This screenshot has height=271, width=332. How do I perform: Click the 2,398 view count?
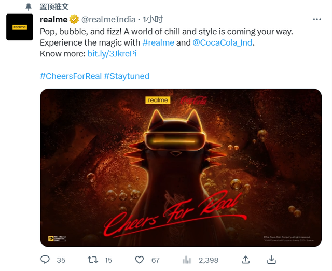209,260
